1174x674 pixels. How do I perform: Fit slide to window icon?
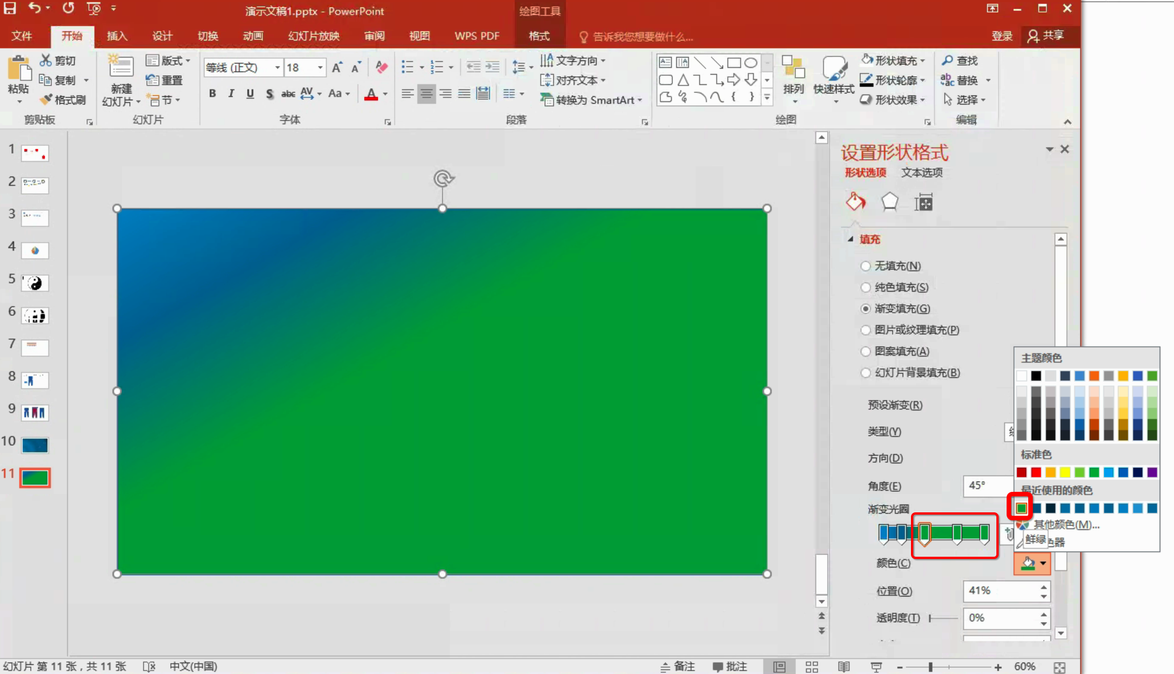click(x=1059, y=667)
